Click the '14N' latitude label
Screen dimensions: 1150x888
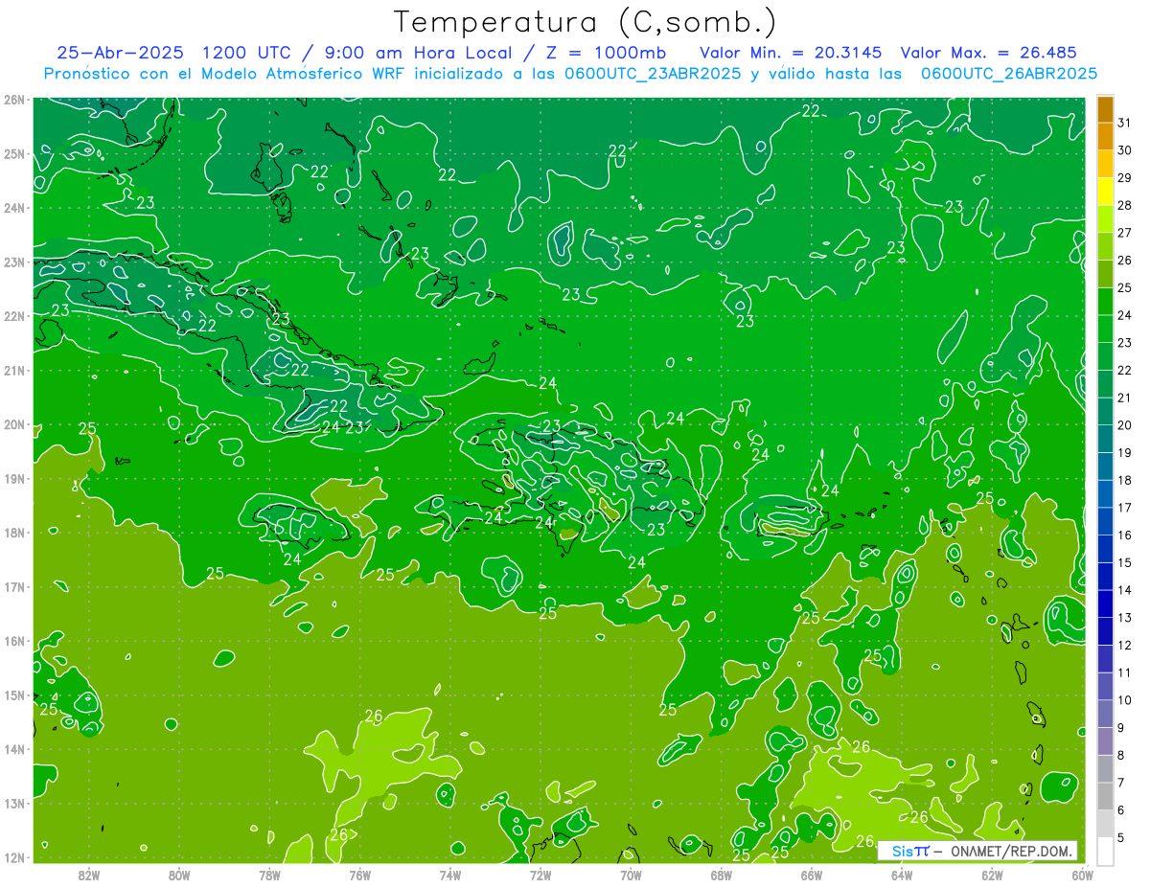tap(14, 749)
